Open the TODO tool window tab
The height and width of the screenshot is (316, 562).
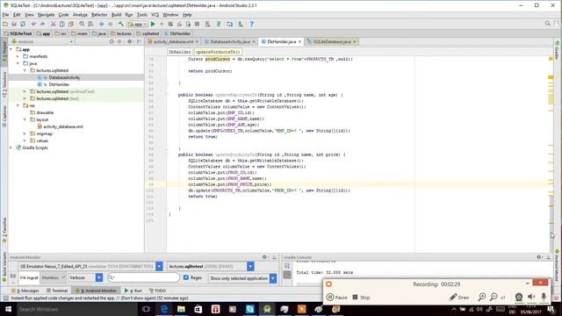pyautogui.click(x=157, y=291)
